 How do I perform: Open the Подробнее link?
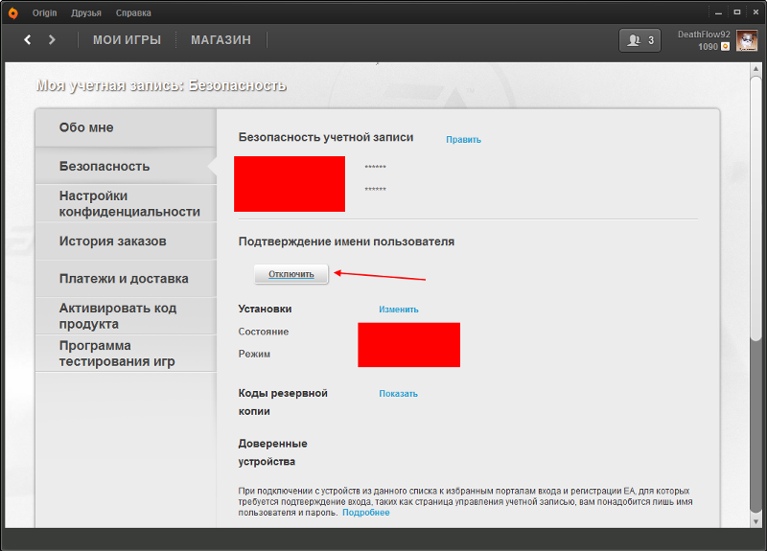(x=365, y=513)
